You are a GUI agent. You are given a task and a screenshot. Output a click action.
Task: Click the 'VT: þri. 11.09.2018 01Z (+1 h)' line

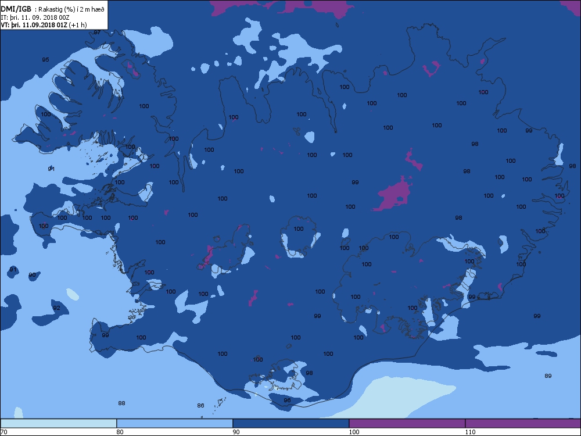[x=44, y=25]
